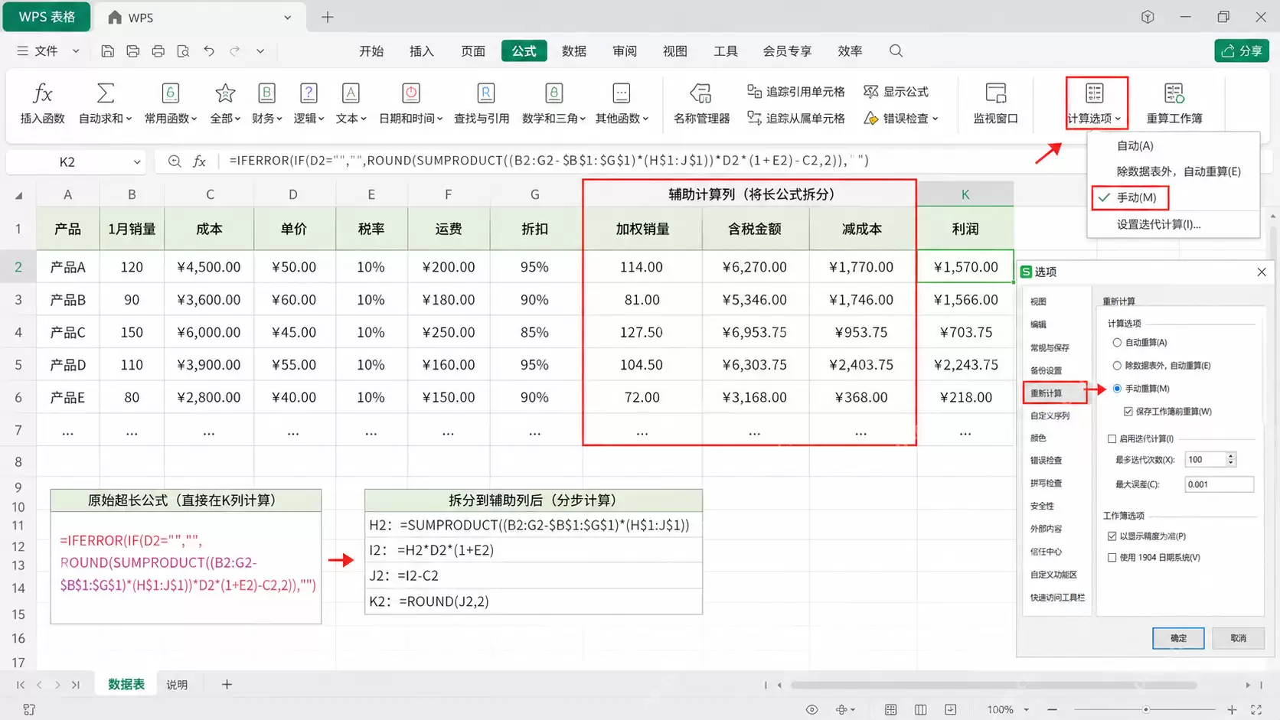
Task: Click Trace Precedents (追踪引用单元格)
Action: [x=796, y=92]
